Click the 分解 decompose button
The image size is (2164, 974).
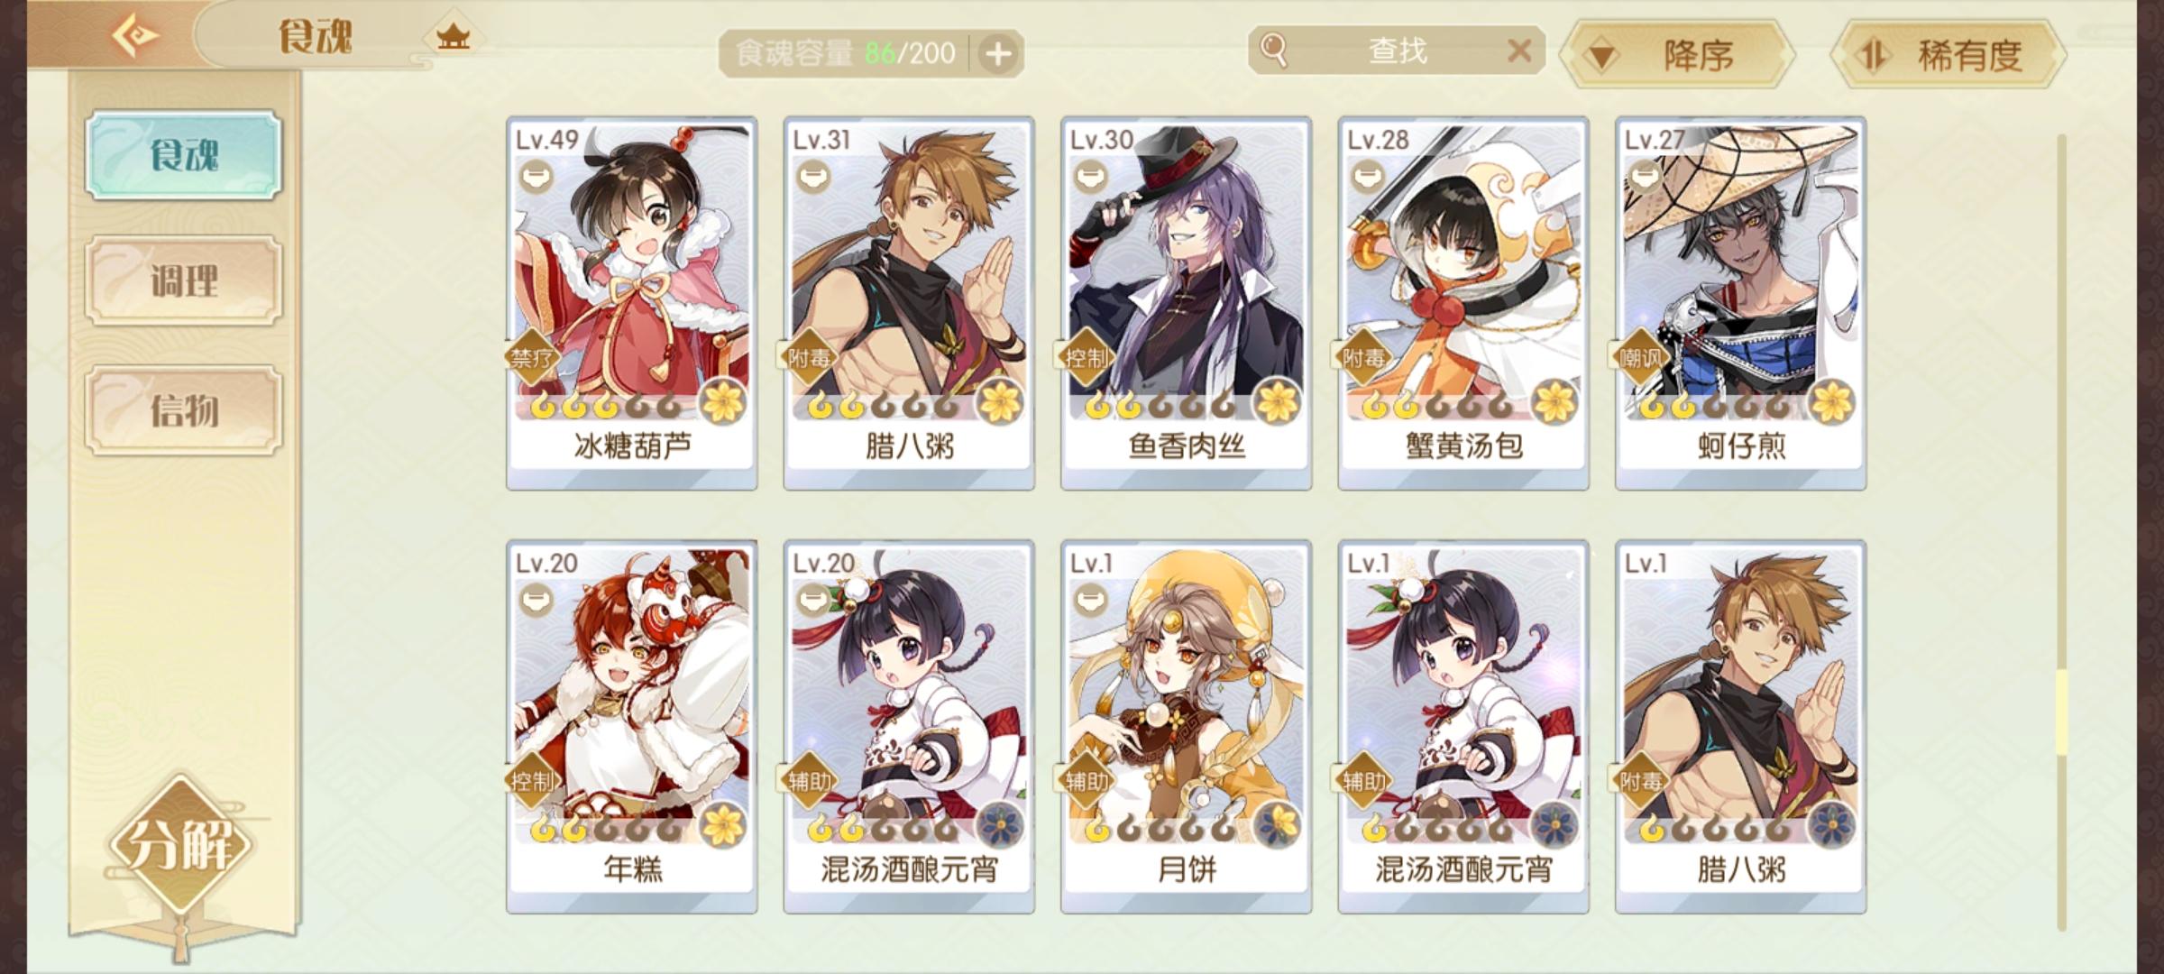pyautogui.click(x=182, y=844)
